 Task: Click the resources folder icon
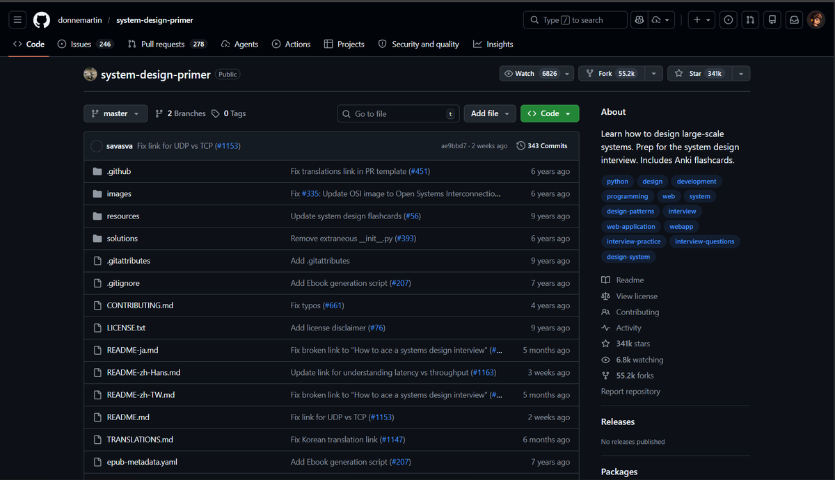pos(97,216)
